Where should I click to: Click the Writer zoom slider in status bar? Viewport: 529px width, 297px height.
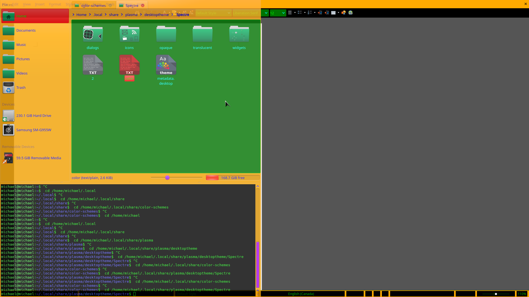click(496, 294)
